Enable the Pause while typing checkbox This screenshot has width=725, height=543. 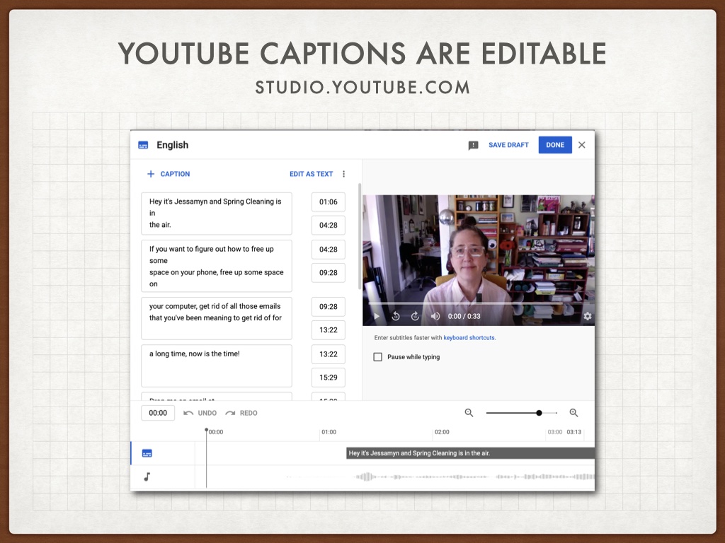tap(378, 357)
